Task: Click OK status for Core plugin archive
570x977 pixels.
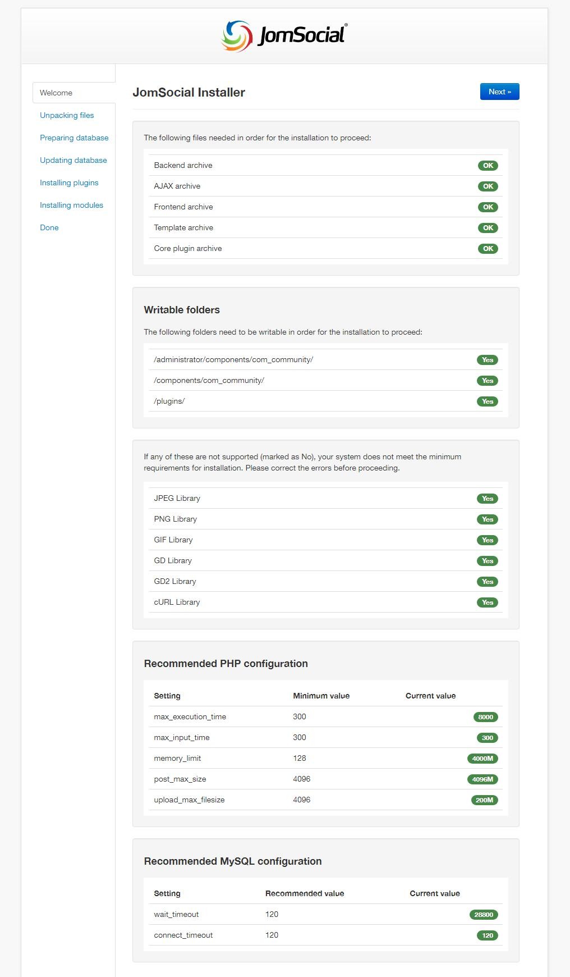Action: tap(488, 249)
